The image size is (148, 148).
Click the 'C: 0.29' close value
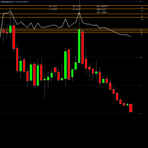(x=53, y=9)
